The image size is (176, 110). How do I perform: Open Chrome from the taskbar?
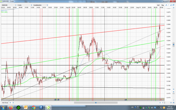(34, 108)
